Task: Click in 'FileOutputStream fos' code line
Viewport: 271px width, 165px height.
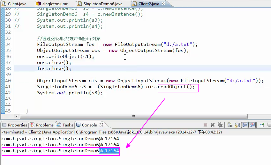Action: [x=117, y=45]
